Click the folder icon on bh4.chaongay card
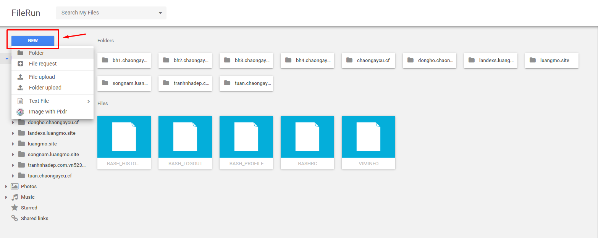The height and width of the screenshot is (238, 598). (288, 60)
